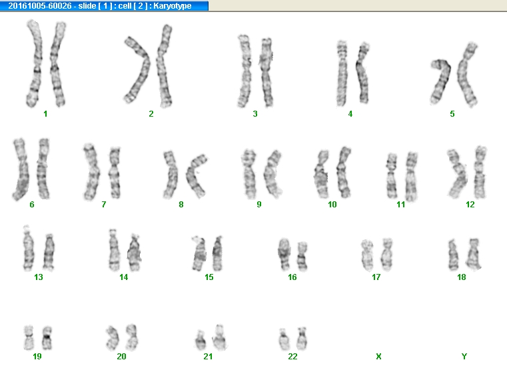Click the green label '18'
This screenshot has width=507, height=390.
pyautogui.click(x=462, y=277)
